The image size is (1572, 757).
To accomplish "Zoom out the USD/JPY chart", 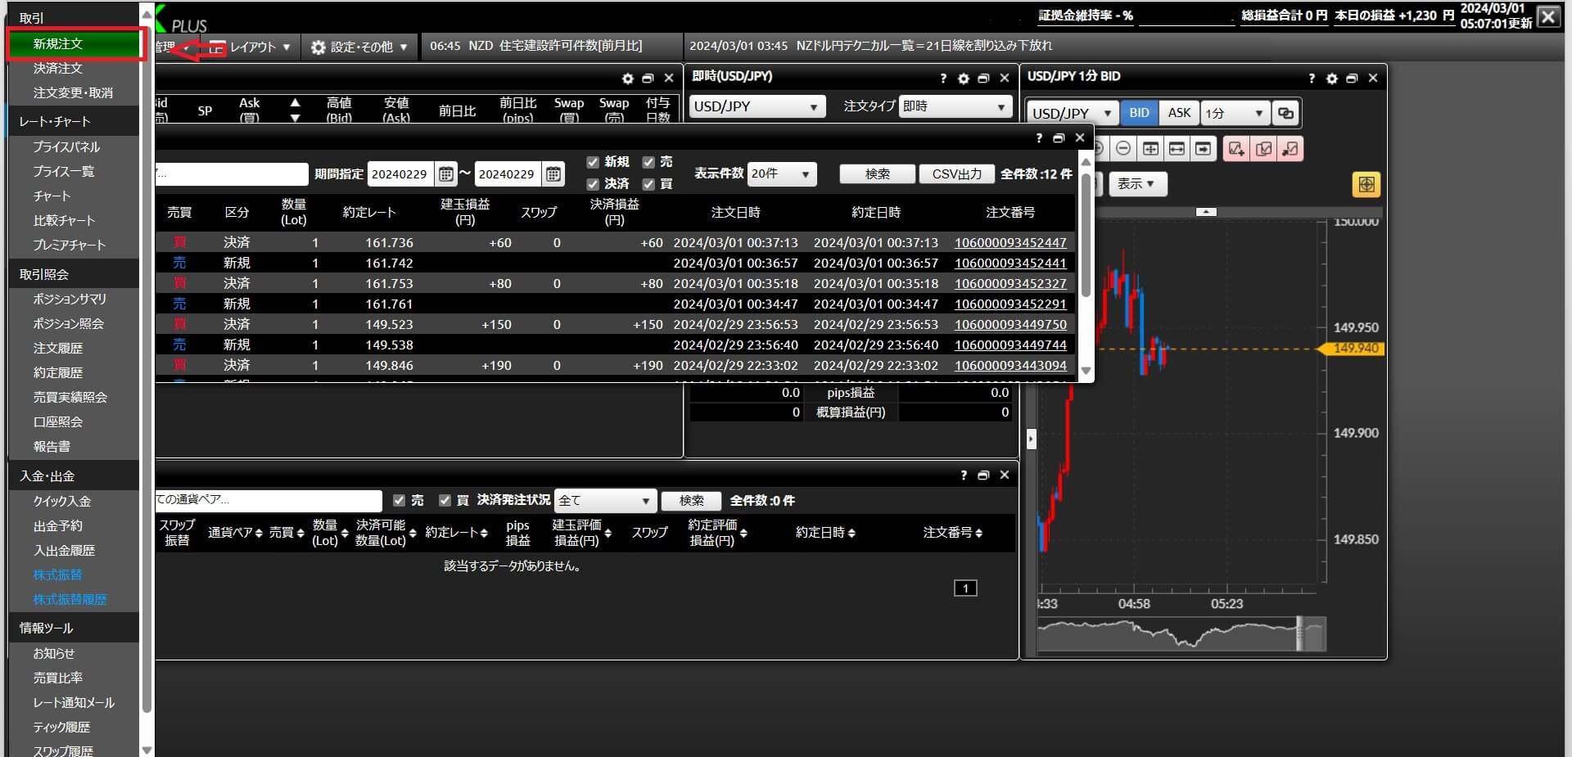I will click(x=1123, y=148).
